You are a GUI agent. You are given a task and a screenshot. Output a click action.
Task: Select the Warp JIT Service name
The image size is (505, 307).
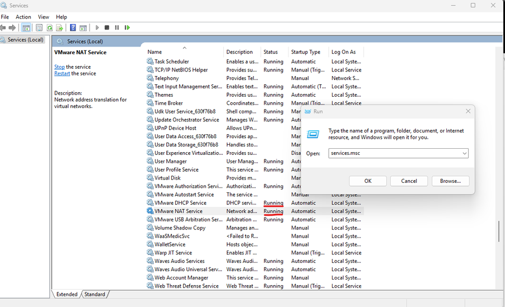pyautogui.click(x=173, y=253)
